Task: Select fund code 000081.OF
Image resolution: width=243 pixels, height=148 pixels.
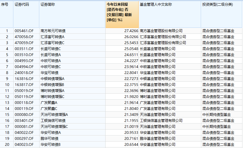Action: coord(24,127)
